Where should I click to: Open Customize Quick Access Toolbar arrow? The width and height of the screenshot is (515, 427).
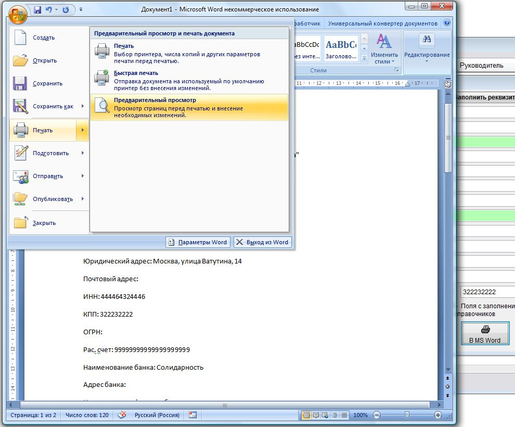(81, 9)
